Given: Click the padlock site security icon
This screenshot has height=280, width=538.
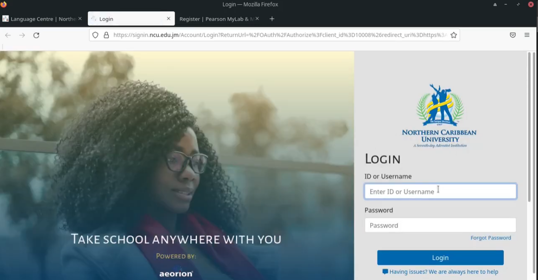Looking at the screenshot, I should 106,35.
